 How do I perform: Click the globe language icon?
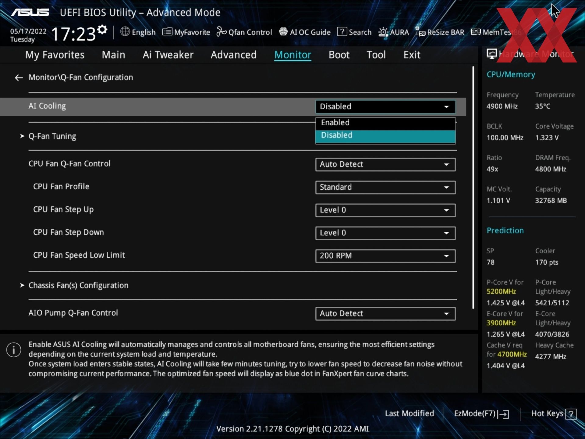coord(125,31)
